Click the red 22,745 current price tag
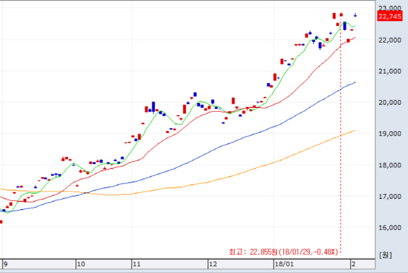 (389, 16)
